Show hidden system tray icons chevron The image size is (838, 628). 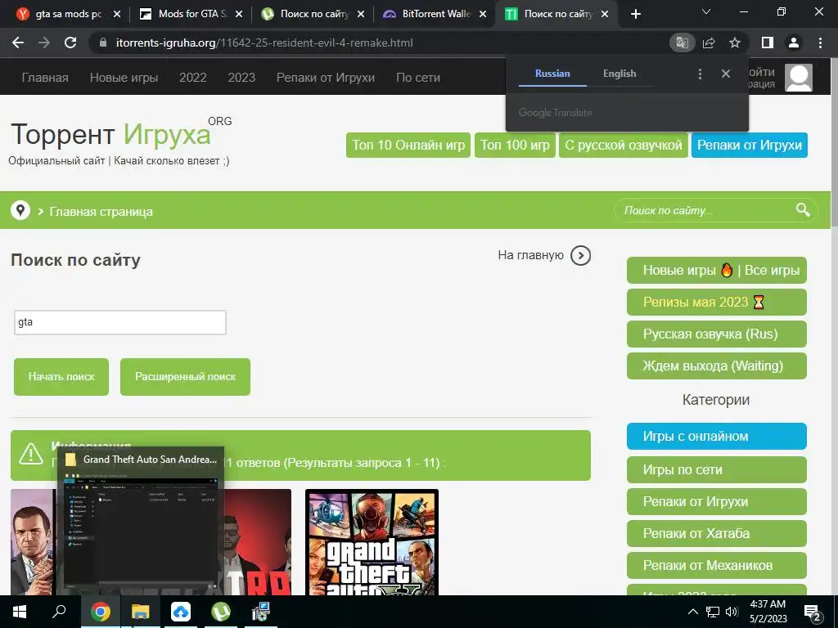[692, 612]
